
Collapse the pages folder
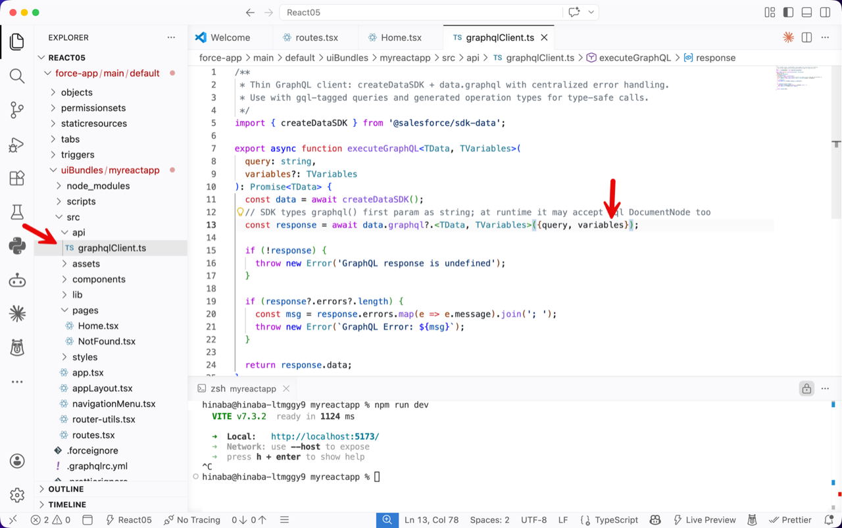pos(85,310)
